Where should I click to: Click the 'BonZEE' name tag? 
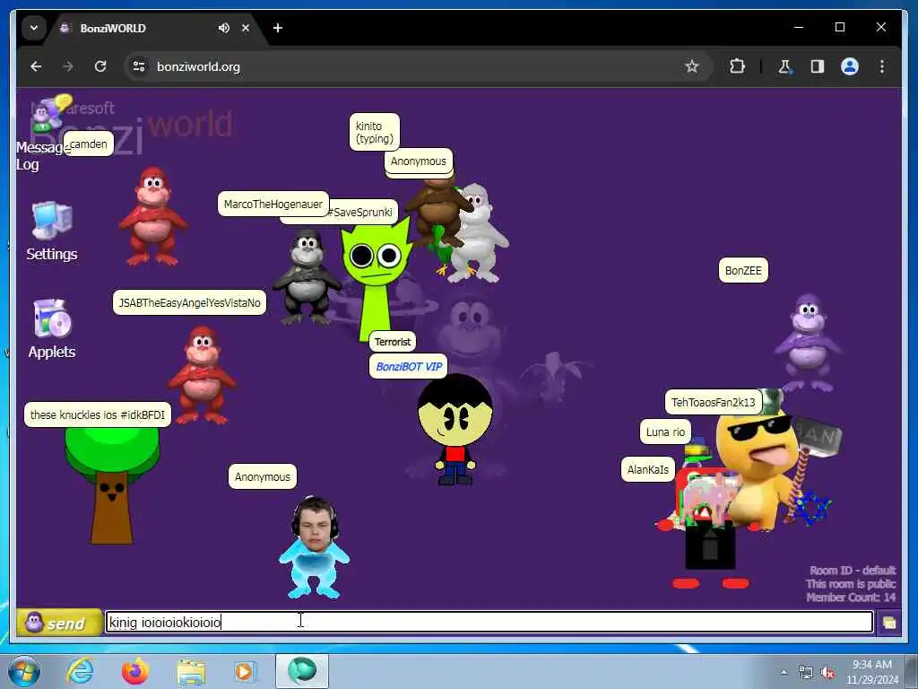click(743, 271)
